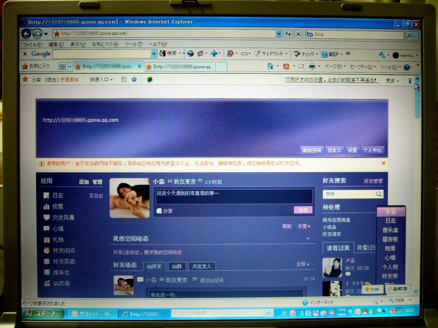Open 个人中心 from the banner
This screenshot has width=438, height=328.
point(372,150)
